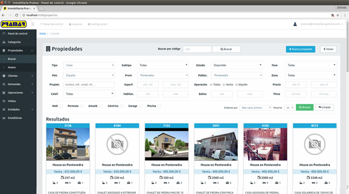This screenshot has height=194, width=349.
Task: Click the Categorías sitemap icon in sidebar
Action: (x=4, y=42)
